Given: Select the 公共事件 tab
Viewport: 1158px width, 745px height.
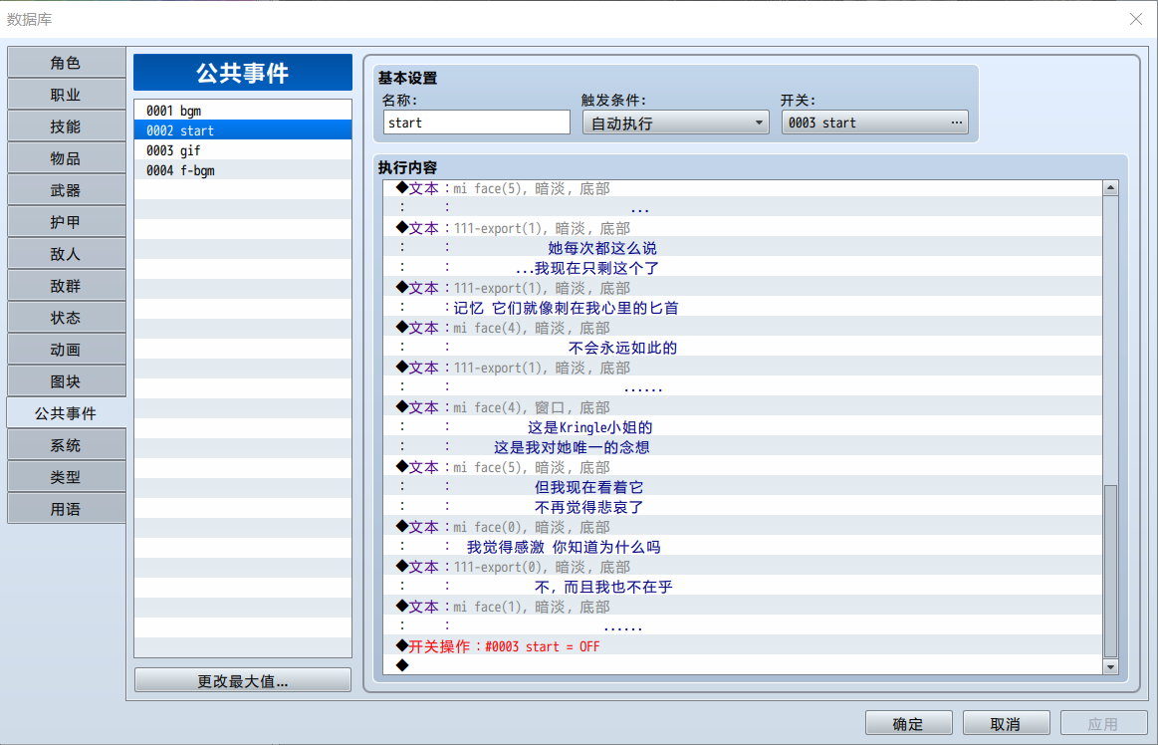Looking at the screenshot, I should (66, 413).
